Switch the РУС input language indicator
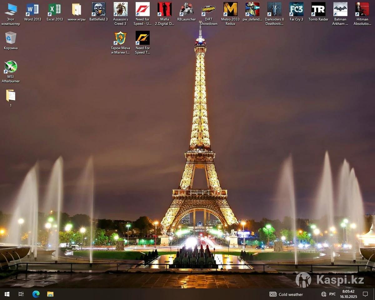Screen dimensions: 375x300 [332, 294]
